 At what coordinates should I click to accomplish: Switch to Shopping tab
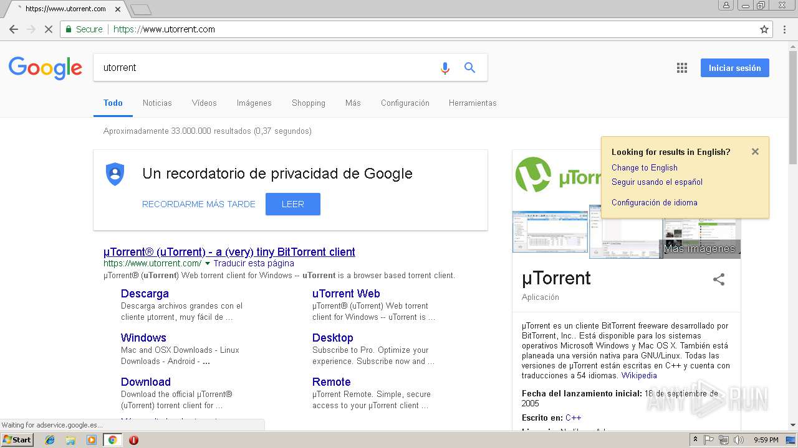(x=309, y=103)
